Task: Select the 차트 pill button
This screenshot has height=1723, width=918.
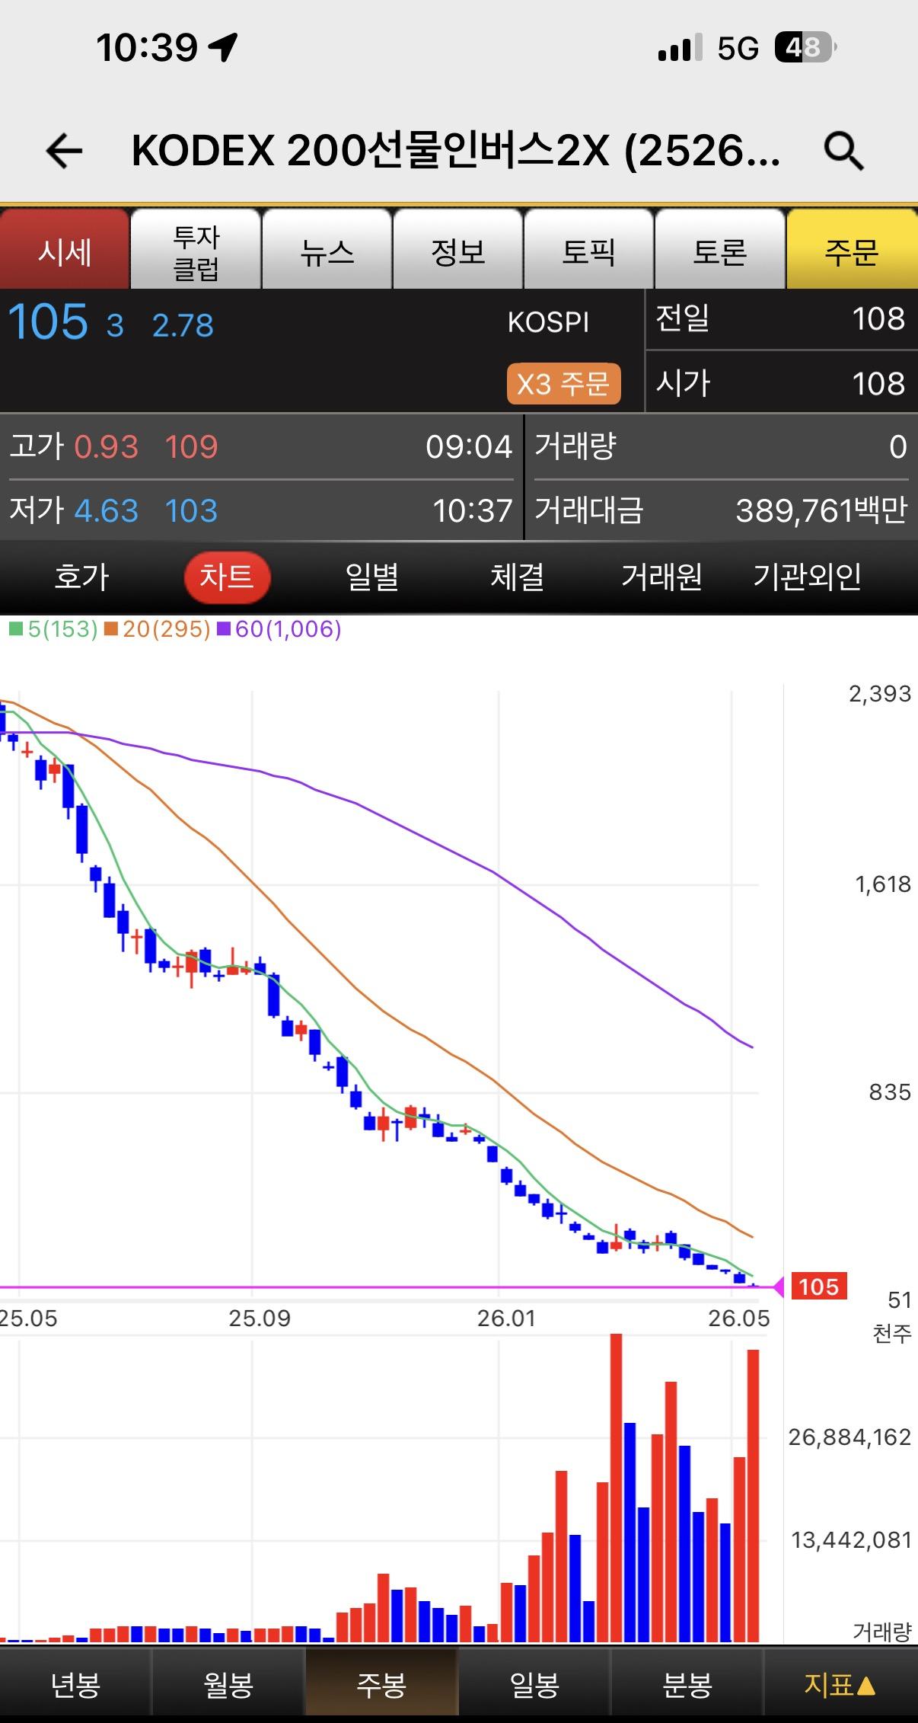Action: point(227,577)
